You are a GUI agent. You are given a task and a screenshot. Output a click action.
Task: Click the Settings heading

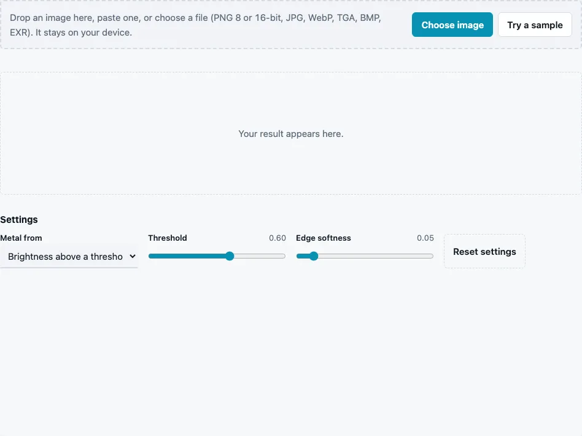pyautogui.click(x=19, y=219)
